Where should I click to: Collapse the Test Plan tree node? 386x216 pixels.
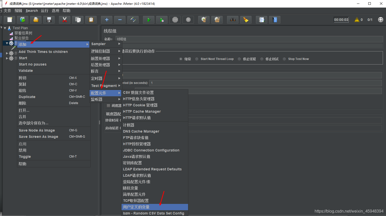[x=5, y=28]
